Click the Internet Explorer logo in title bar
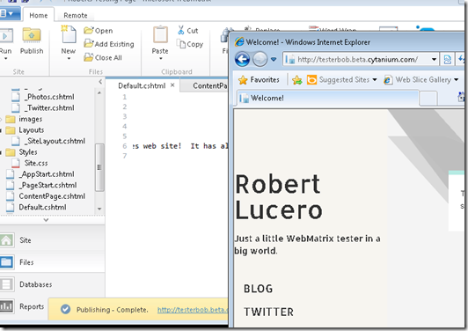The image size is (468, 331). [239, 42]
